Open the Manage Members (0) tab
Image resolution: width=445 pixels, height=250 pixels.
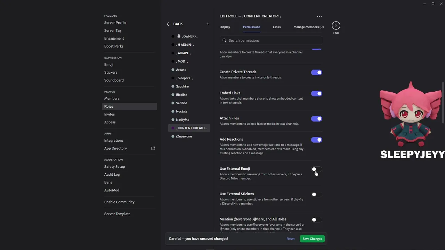tap(308, 27)
